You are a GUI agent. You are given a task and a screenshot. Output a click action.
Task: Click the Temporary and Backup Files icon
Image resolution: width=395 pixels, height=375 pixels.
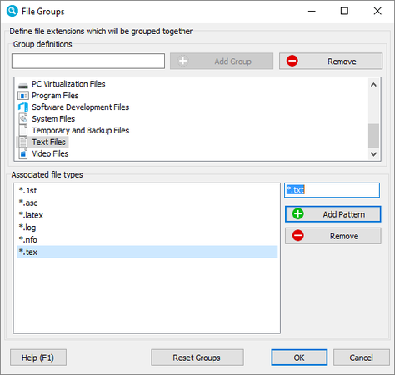23,131
